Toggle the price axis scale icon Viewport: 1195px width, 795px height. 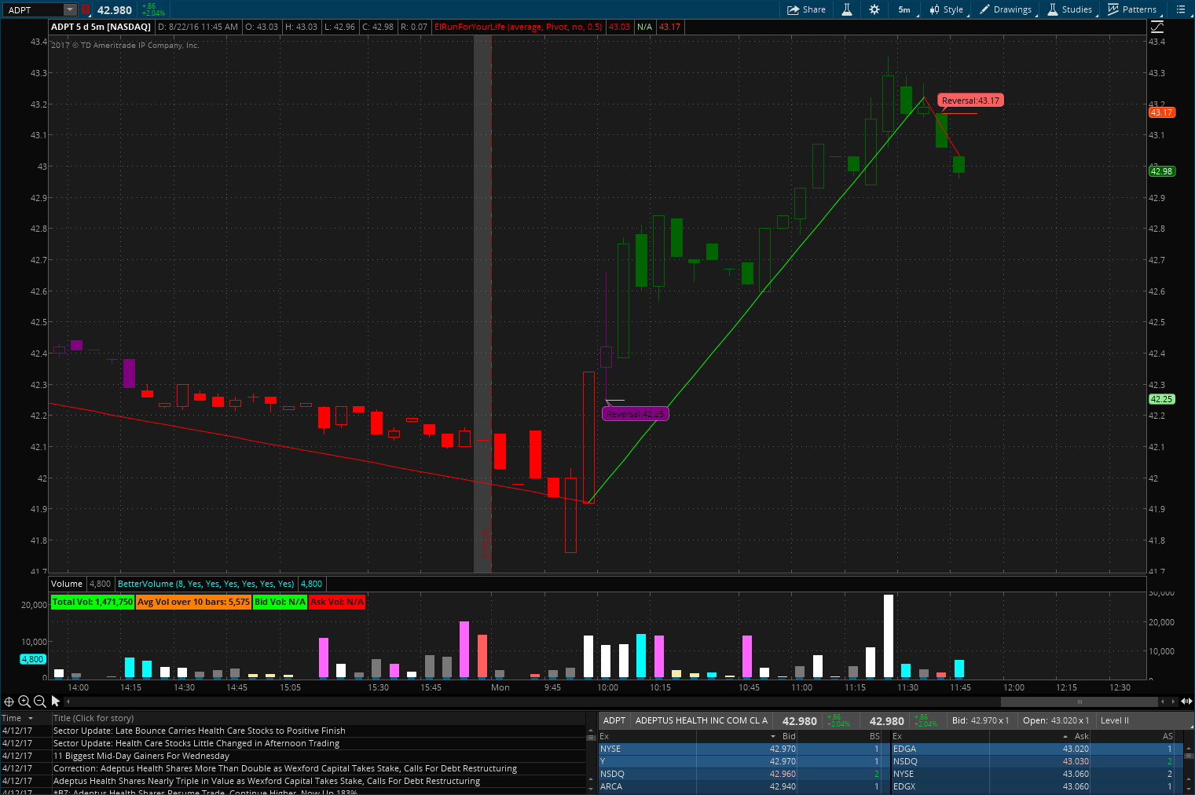point(1157,27)
